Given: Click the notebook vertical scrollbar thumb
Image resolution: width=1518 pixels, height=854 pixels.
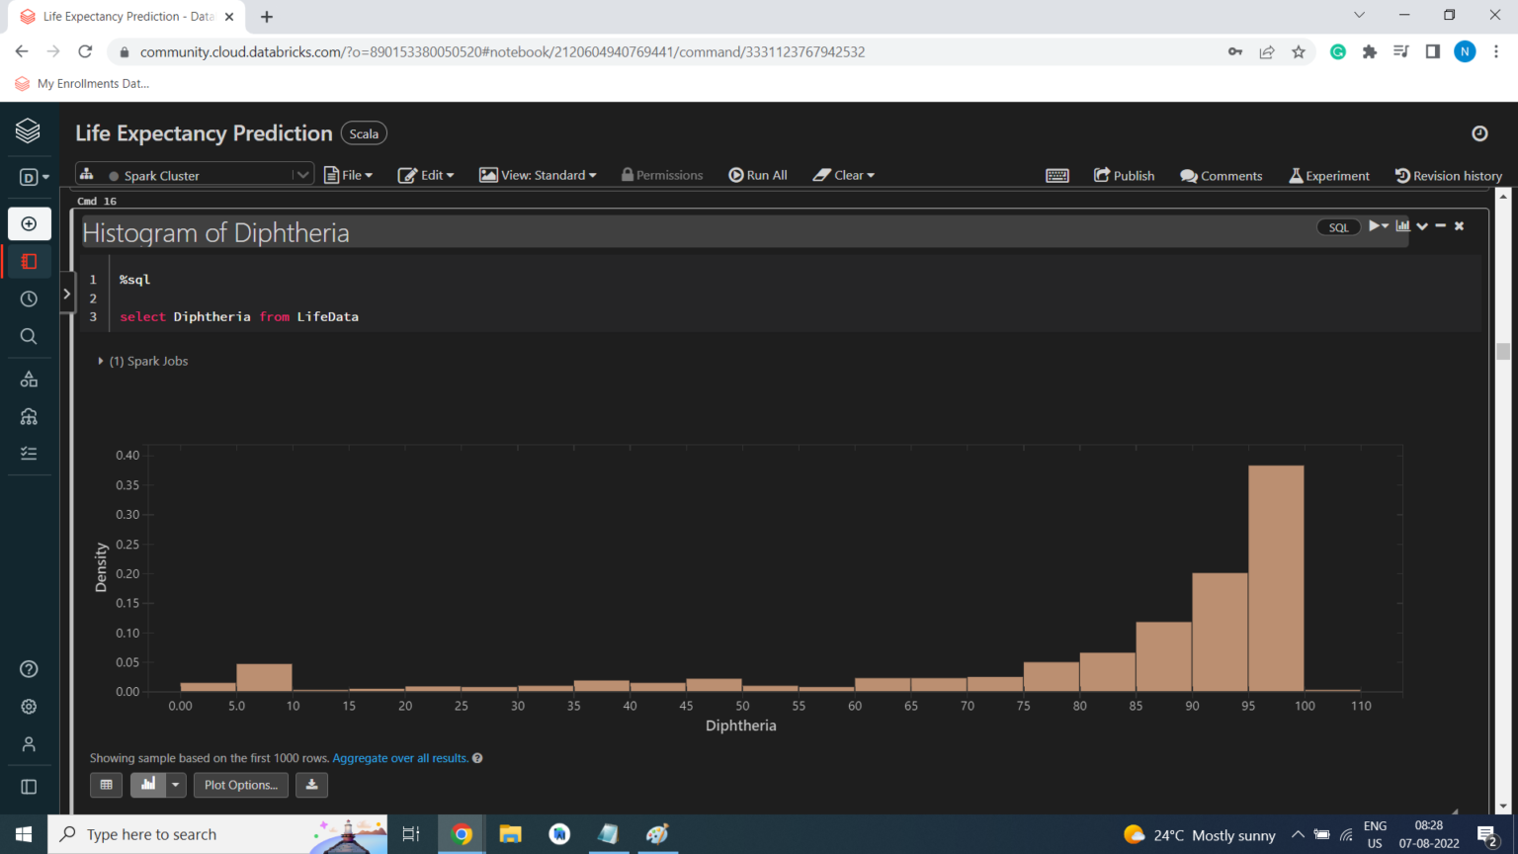Looking at the screenshot, I should pos(1503,351).
